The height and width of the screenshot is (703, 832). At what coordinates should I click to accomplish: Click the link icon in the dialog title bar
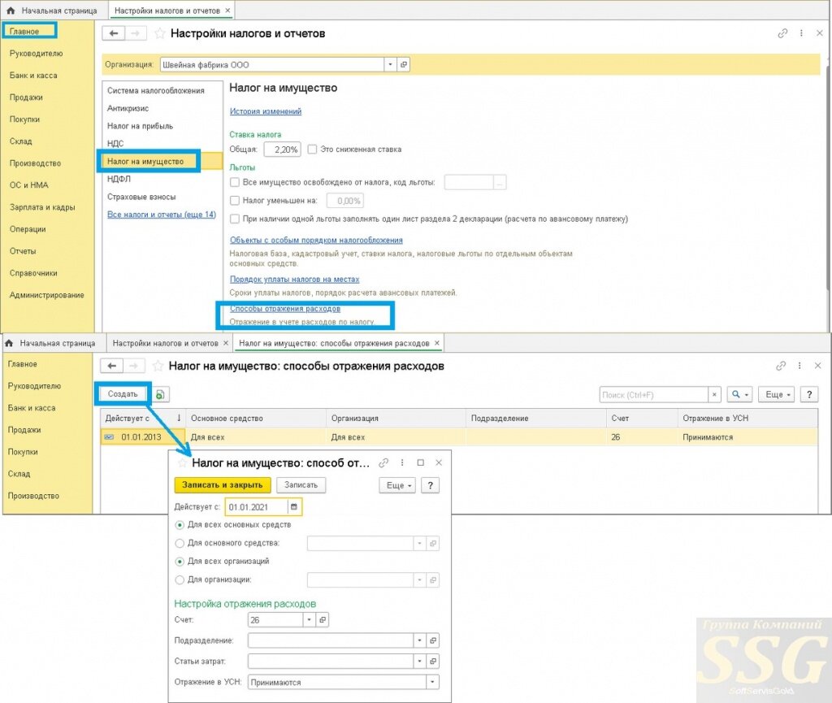383,462
